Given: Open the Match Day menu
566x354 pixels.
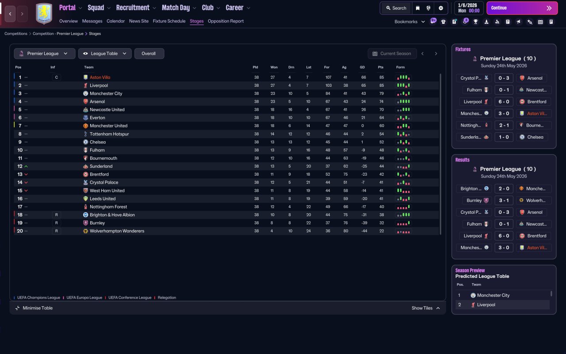Looking at the screenshot, I should 180,8.
